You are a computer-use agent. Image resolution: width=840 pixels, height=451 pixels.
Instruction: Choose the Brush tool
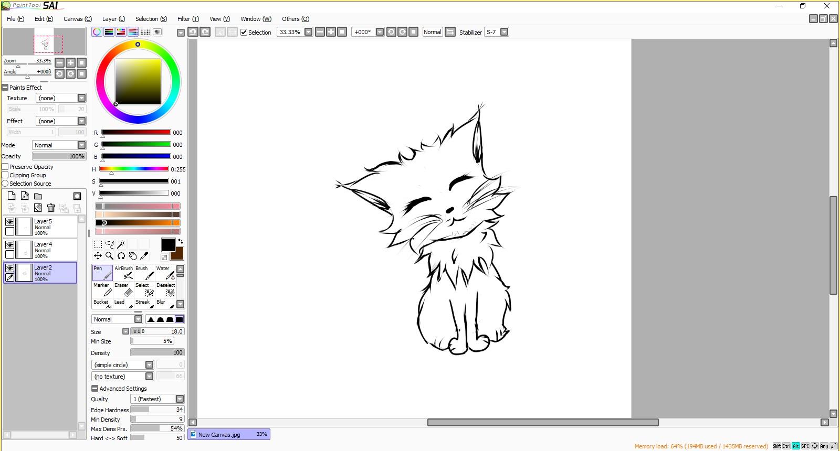click(x=145, y=273)
